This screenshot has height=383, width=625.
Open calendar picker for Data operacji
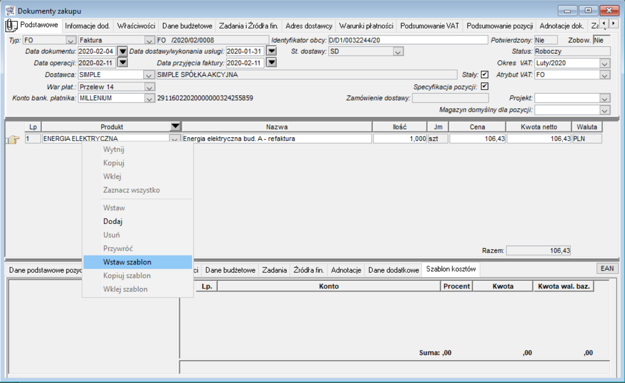pos(123,63)
